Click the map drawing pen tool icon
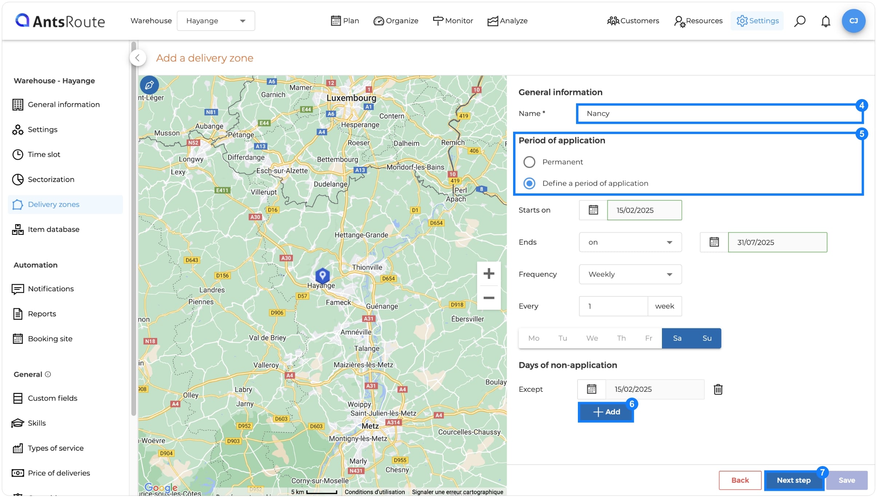Screen dimensions: 877x497 [x=149, y=85]
